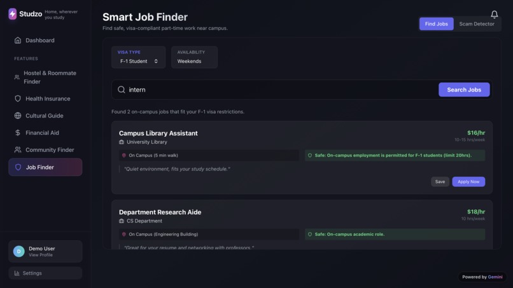513x288 pixels.
Task: Switch to the Find Jobs tab
Action: point(437,24)
